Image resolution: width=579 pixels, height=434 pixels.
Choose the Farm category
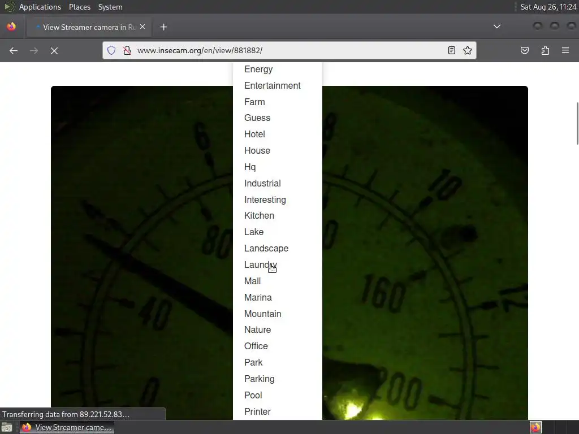click(x=254, y=102)
